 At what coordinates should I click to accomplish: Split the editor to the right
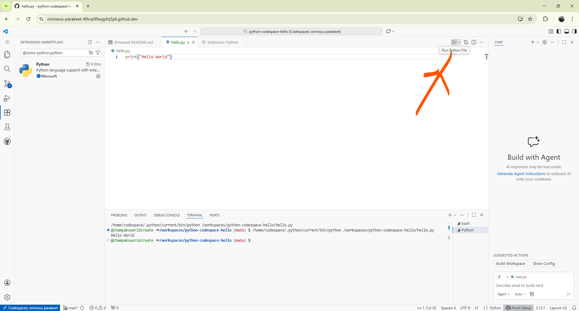(x=474, y=42)
